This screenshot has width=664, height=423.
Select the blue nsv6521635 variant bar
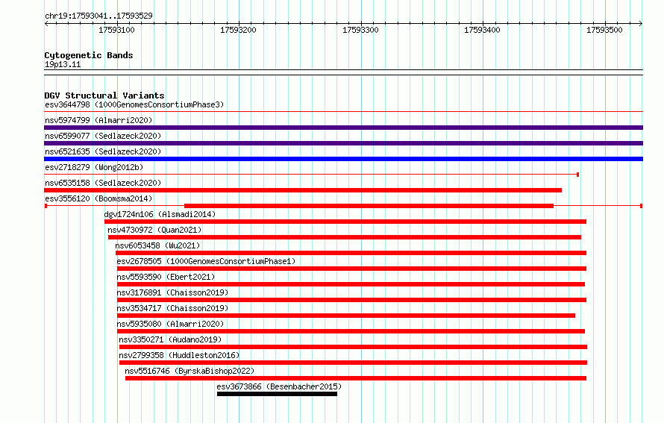(x=343, y=159)
